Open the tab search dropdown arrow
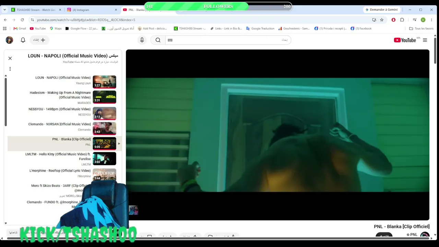439x247 pixels. click(x=4, y=10)
